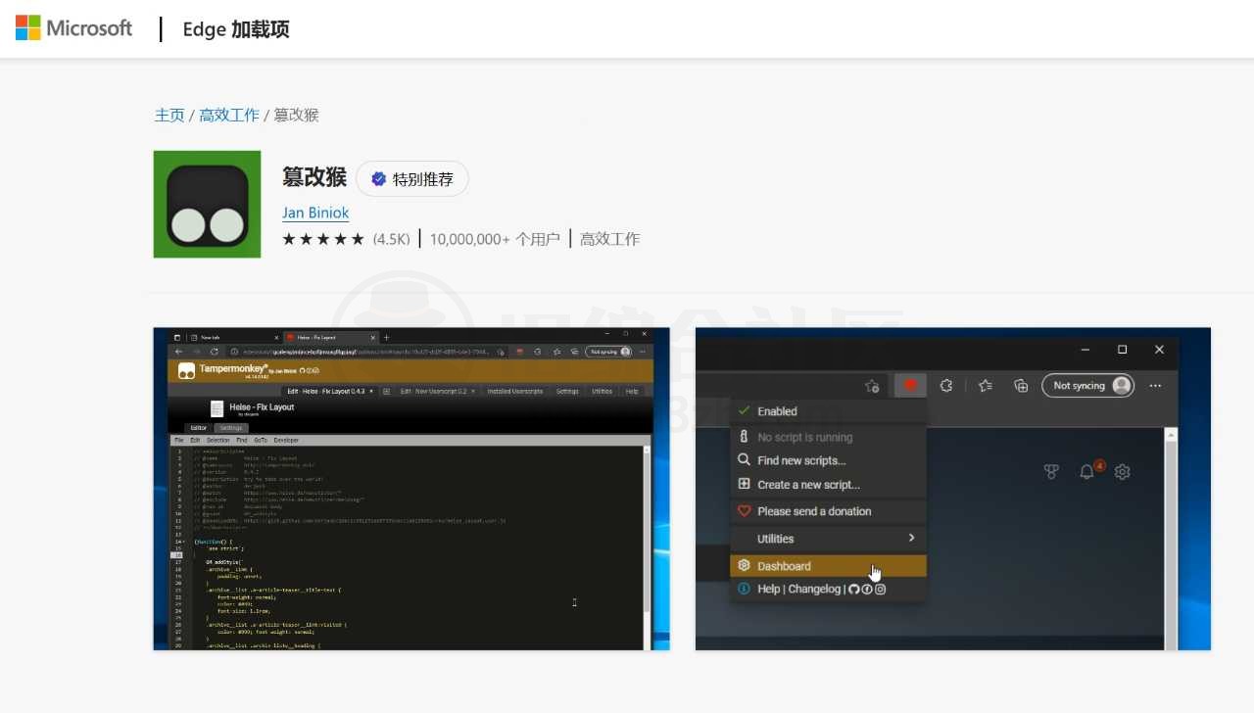Viewport: 1254px width, 713px height.
Task: Open the Installed Userscripts tab
Action: 515,391
